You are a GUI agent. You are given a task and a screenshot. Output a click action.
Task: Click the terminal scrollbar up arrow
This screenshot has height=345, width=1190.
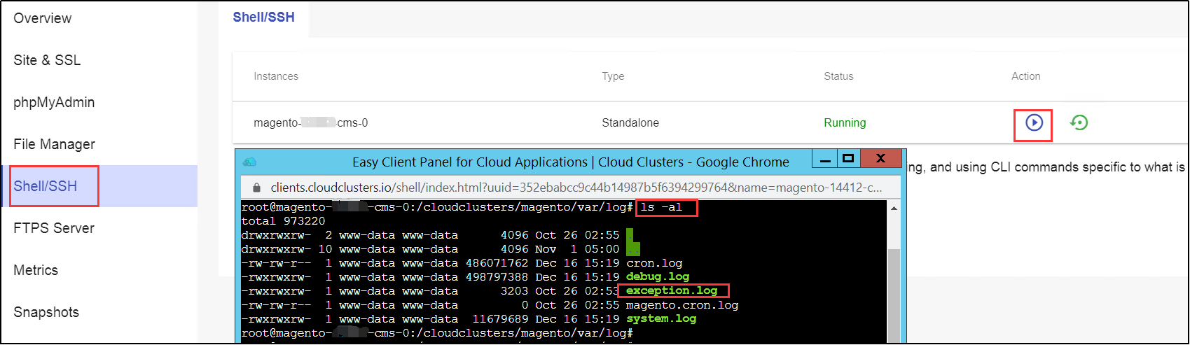[x=893, y=208]
